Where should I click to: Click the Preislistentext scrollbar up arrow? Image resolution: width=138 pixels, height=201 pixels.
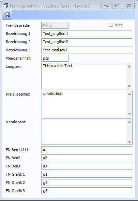[x=129, y=94]
